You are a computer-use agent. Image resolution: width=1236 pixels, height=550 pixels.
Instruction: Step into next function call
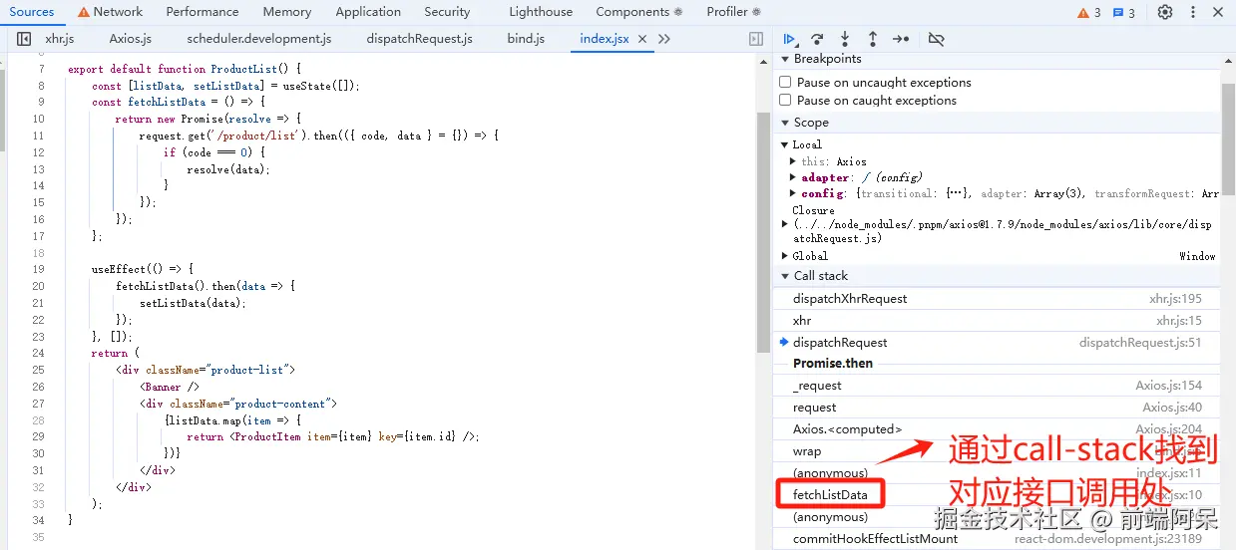[x=845, y=39]
